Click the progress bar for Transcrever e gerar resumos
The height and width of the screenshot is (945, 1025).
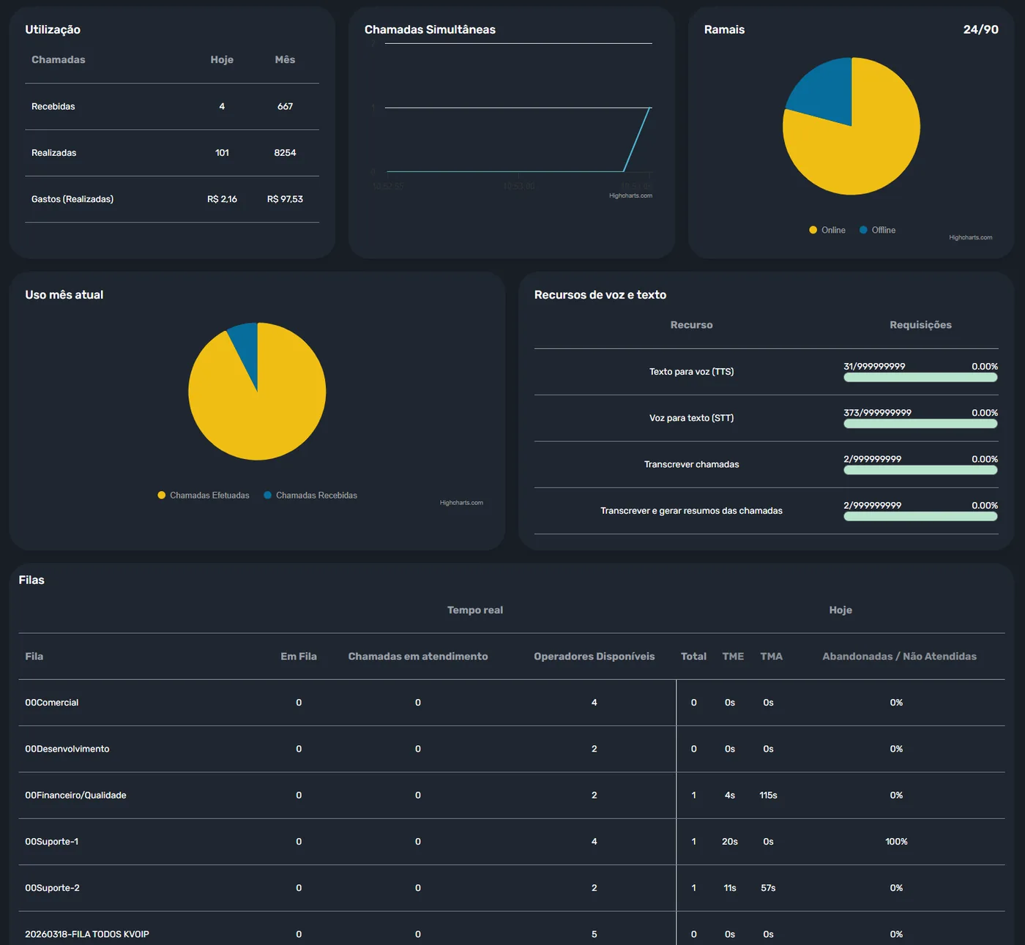(x=920, y=517)
